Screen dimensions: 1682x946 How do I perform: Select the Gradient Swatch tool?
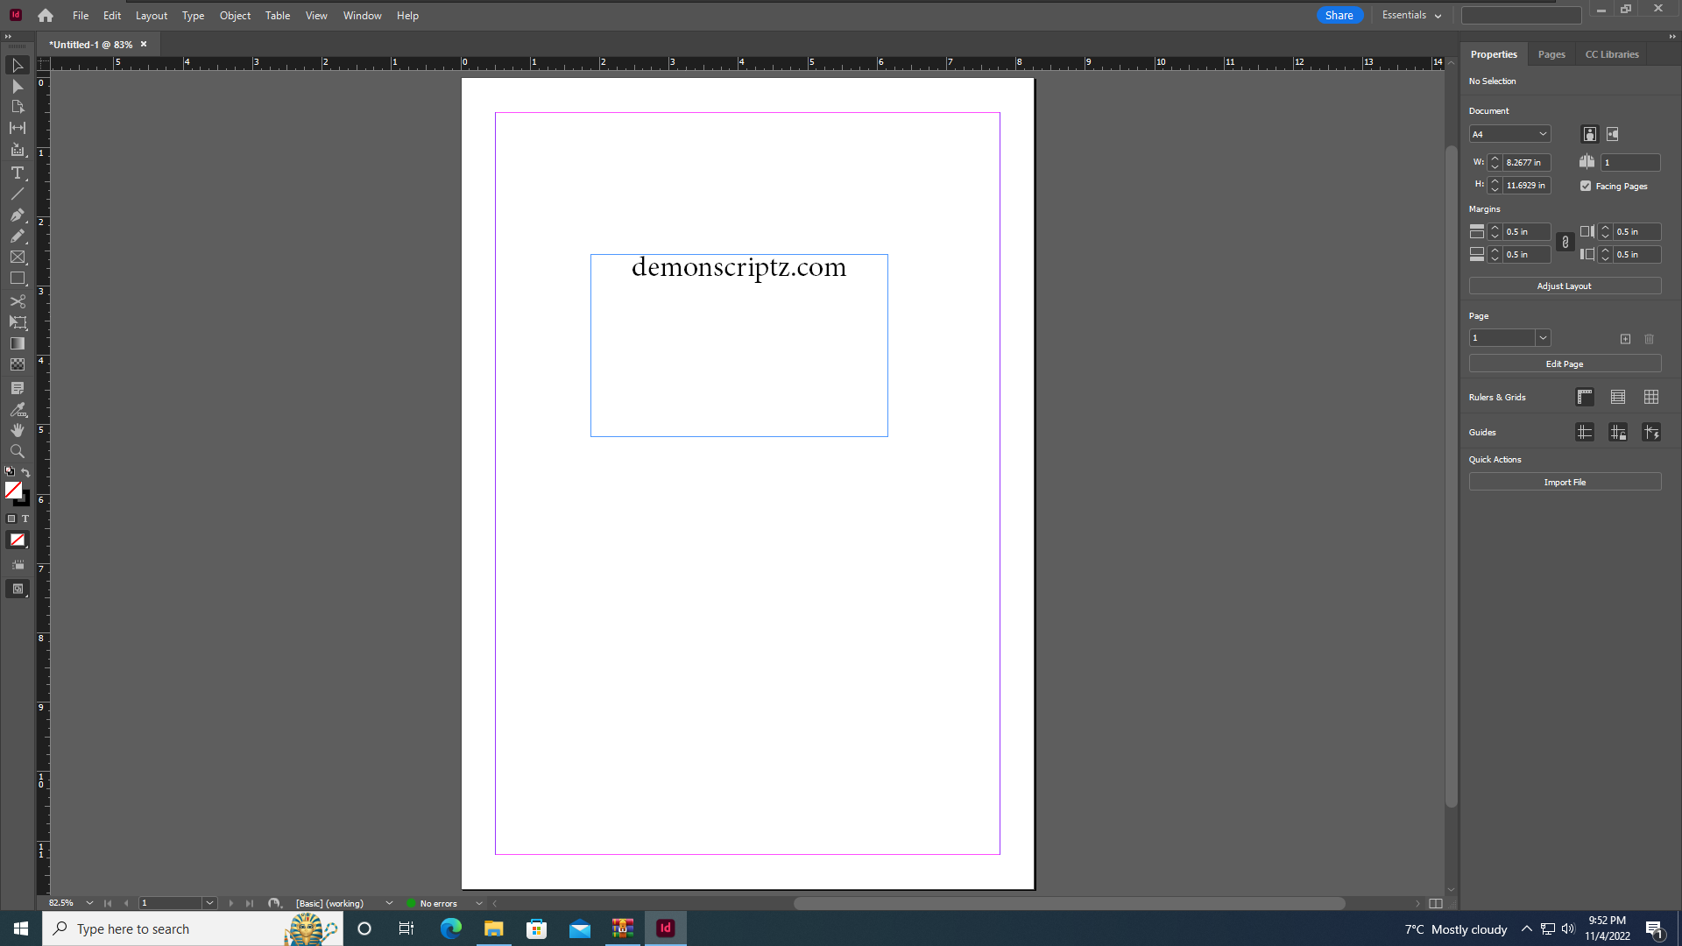pyautogui.click(x=17, y=343)
